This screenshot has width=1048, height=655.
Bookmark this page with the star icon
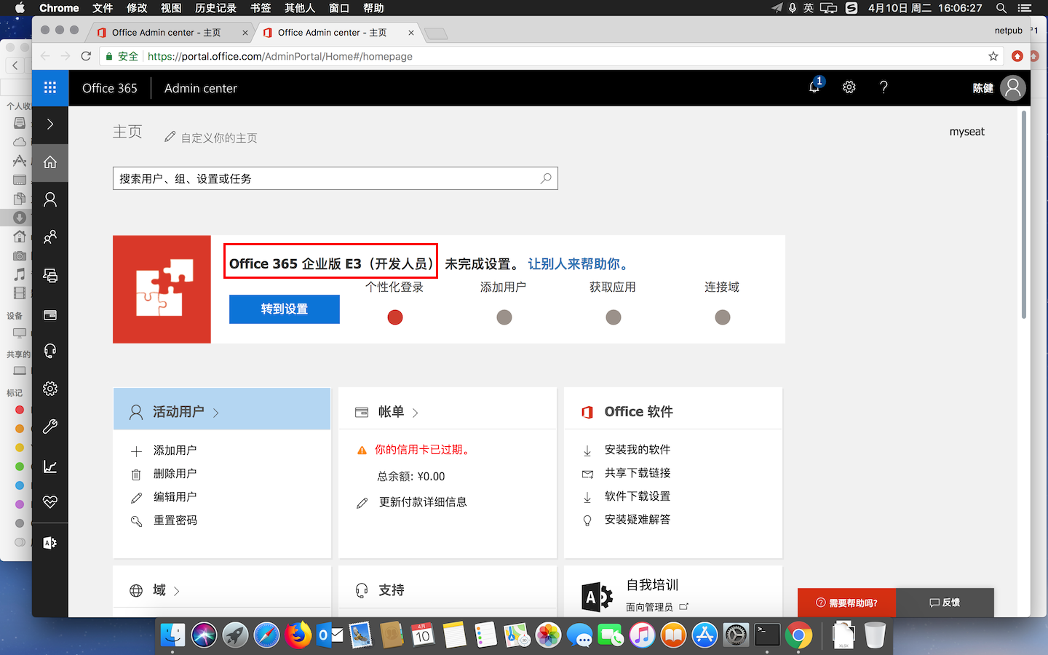point(993,56)
